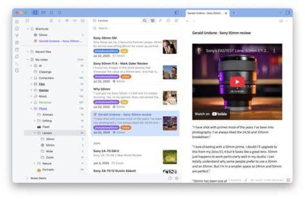The height and width of the screenshot is (199, 305).
Task: Open the global search tab icon in title bar
Action: (60, 13)
